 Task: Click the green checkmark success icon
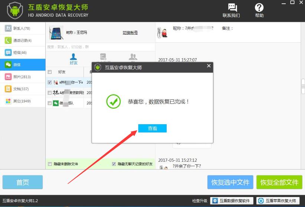114,101
